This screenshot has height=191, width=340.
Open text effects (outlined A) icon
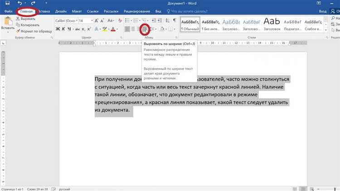(97, 29)
